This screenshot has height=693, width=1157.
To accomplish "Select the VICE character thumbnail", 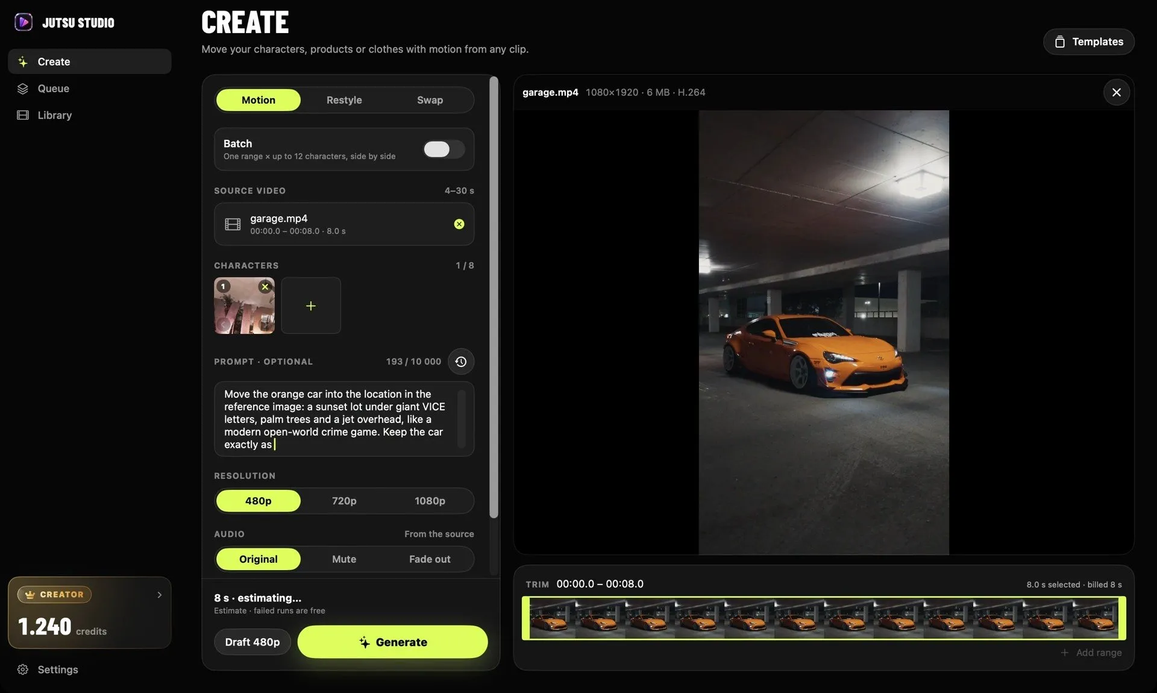I will click(x=244, y=306).
